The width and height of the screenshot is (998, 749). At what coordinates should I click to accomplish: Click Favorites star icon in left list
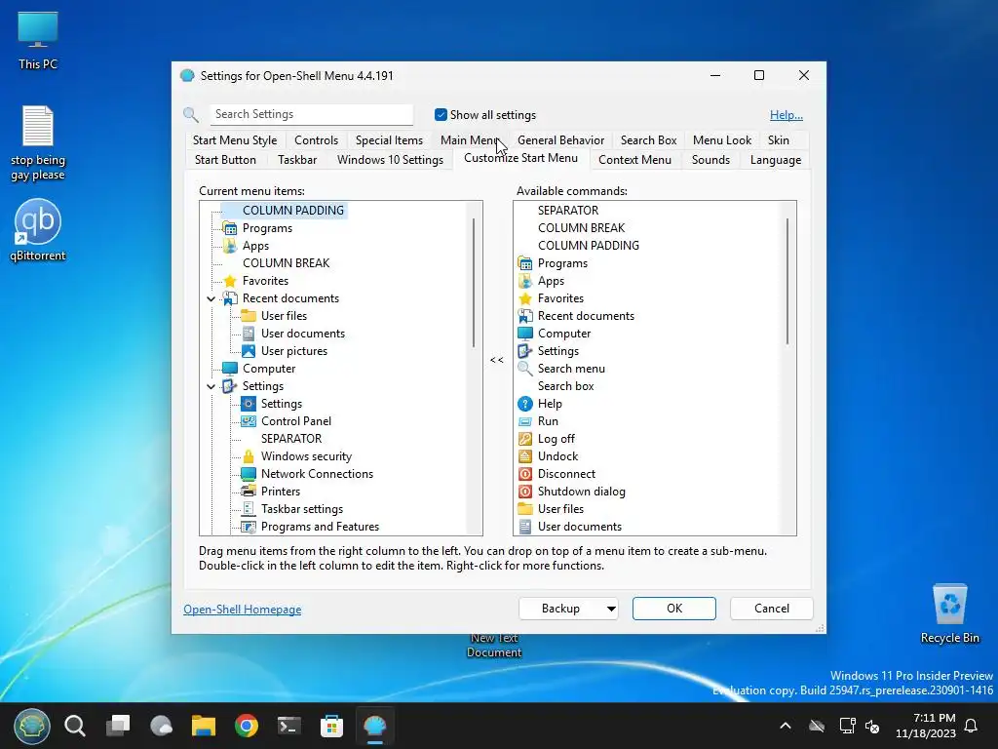tap(230, 281)
